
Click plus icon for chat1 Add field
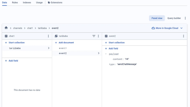tap(6, 61)
